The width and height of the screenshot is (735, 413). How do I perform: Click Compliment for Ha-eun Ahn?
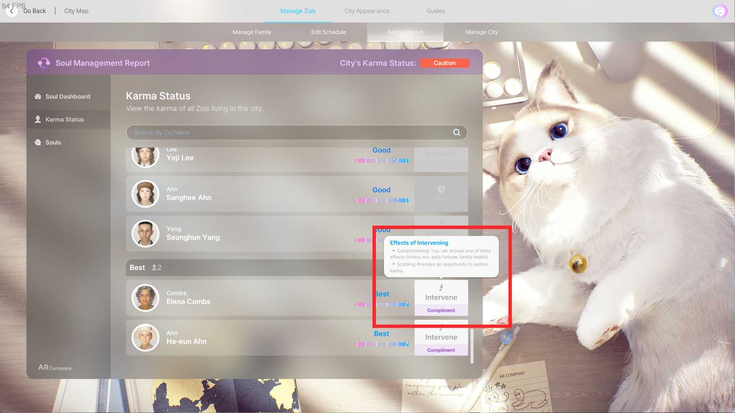click(441, 350)
